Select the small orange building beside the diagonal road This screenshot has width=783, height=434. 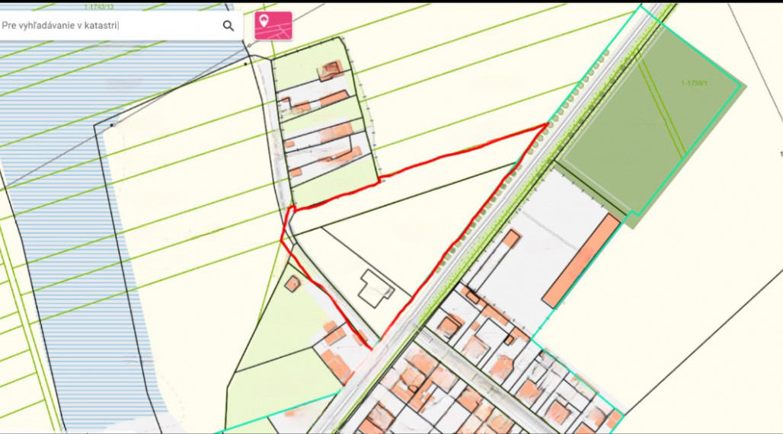pos(510,239)
